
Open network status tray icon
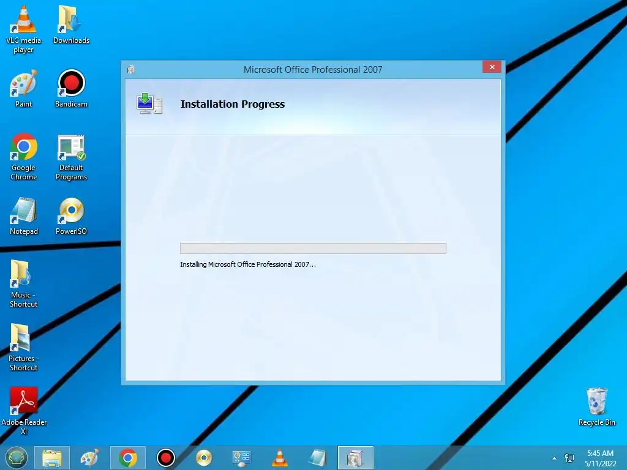[569, 458]
